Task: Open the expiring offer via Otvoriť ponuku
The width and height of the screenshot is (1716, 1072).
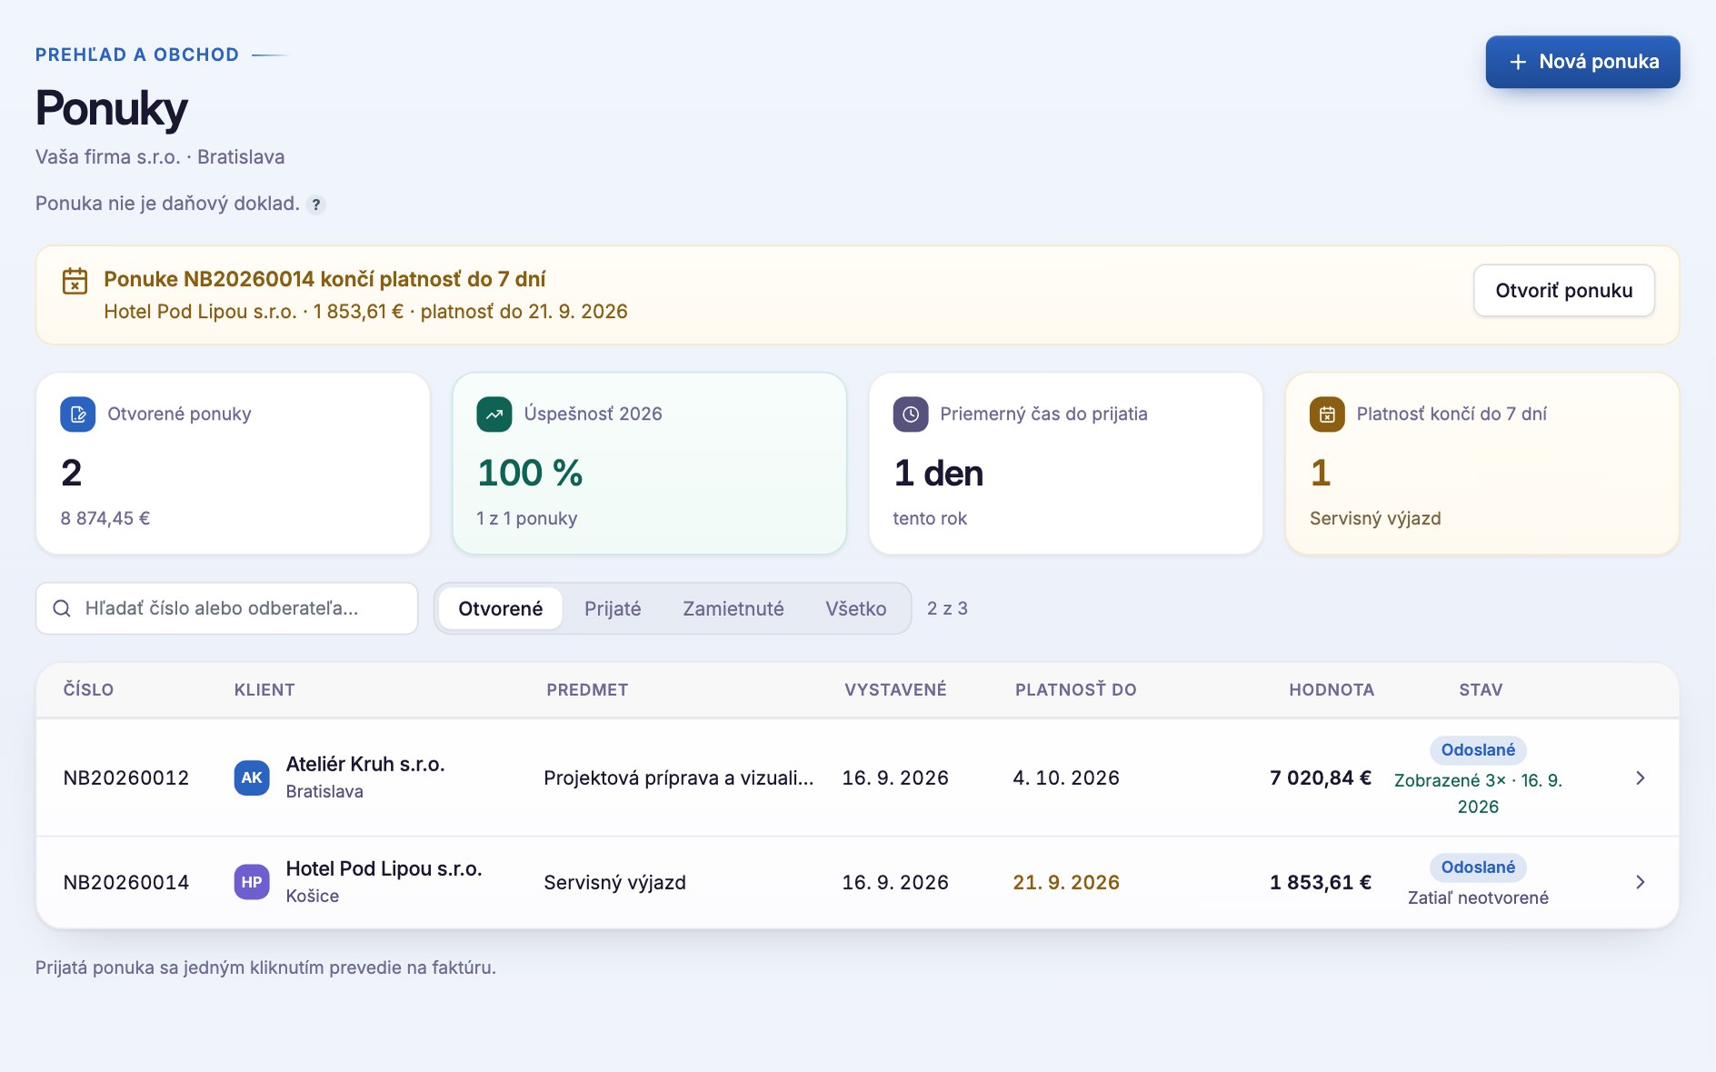Action: (1564, 291)
